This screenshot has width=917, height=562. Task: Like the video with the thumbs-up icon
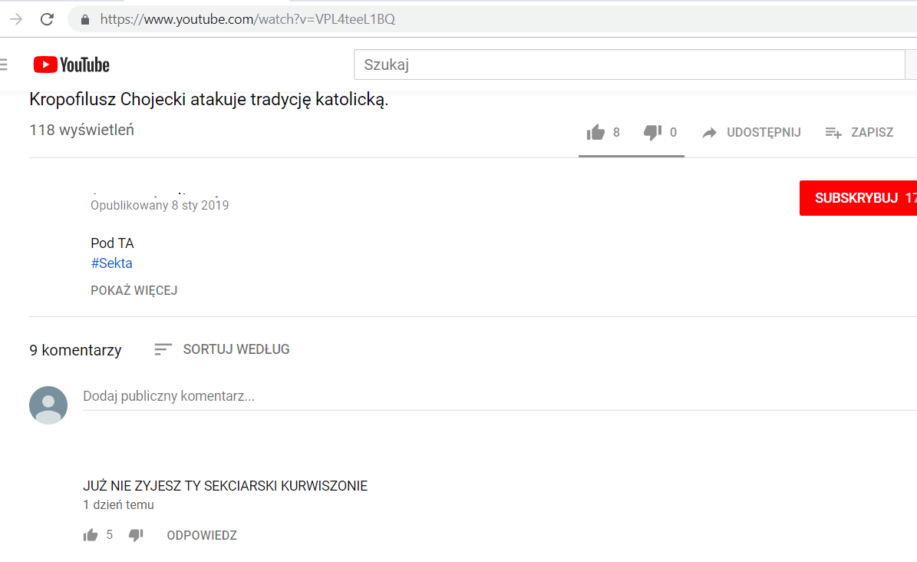click(x=595, y=133)
